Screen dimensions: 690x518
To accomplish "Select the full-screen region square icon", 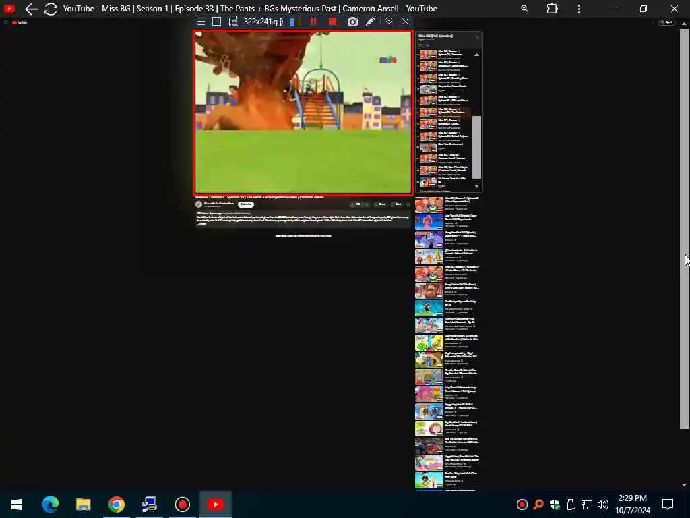I will coord(216,22).
